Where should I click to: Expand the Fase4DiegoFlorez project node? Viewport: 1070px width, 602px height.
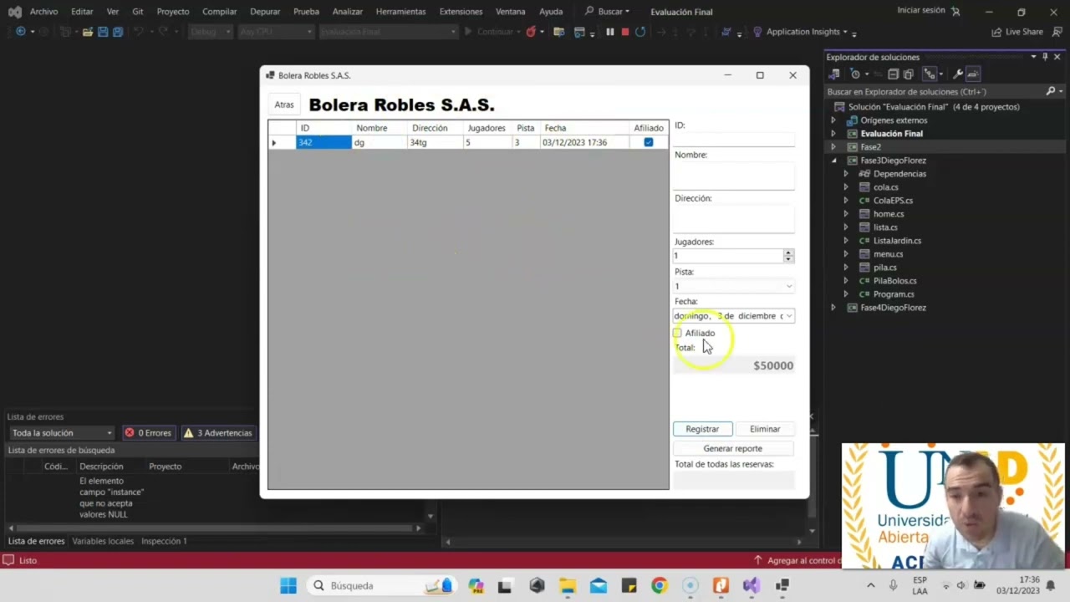(x=833, y=308)
